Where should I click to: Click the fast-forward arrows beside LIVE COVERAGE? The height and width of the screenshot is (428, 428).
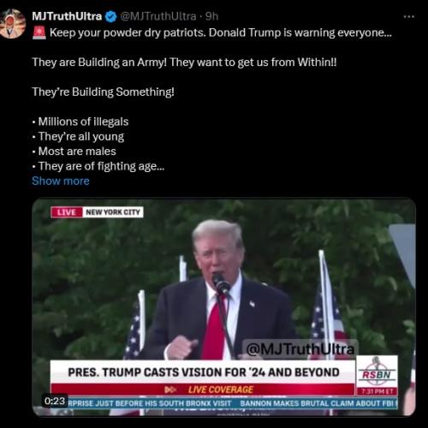[x=170, y=389]
